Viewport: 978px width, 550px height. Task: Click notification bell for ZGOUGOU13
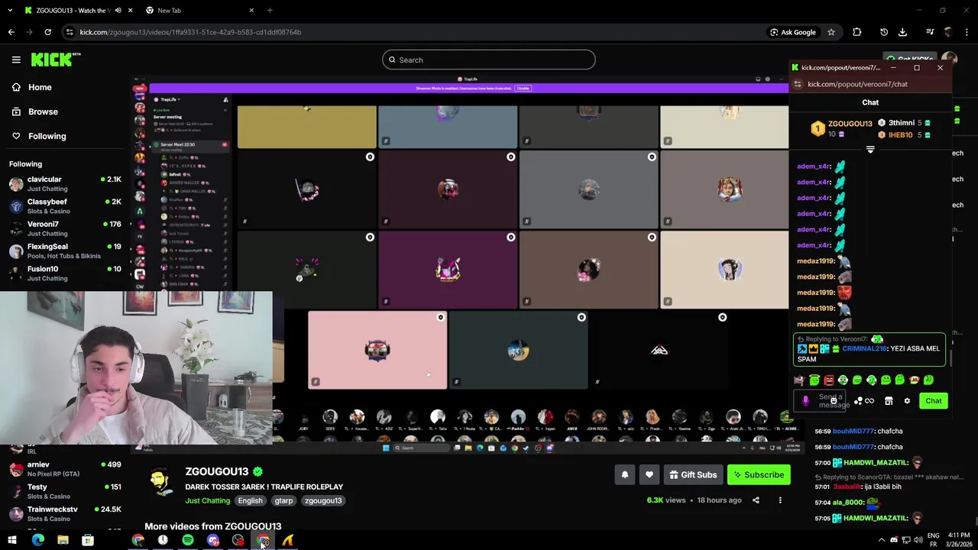tap(624, 474)
